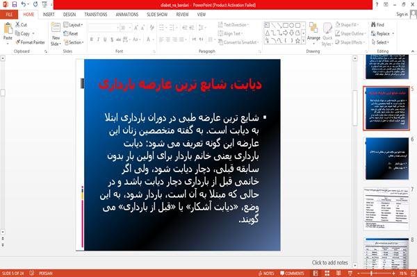The height and width of the screenshot is (277, 417).
Task: Toggle Italic formatting
Action: pyautogui.click(x=98, y=40)
